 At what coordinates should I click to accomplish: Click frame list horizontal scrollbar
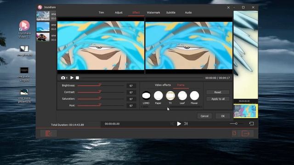tap(171, 107)
